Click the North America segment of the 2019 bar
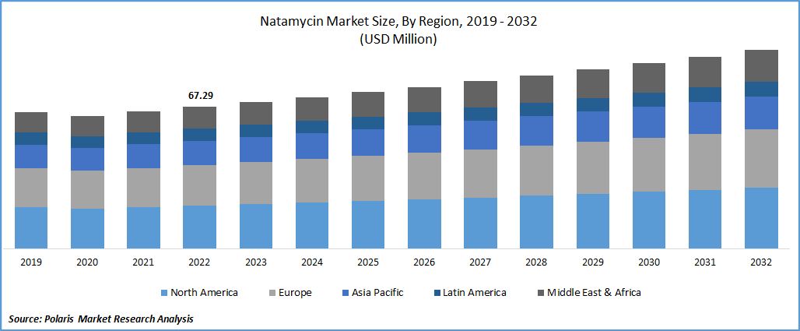The height and width of the screenshot is (331, 800). click(31, 228)
